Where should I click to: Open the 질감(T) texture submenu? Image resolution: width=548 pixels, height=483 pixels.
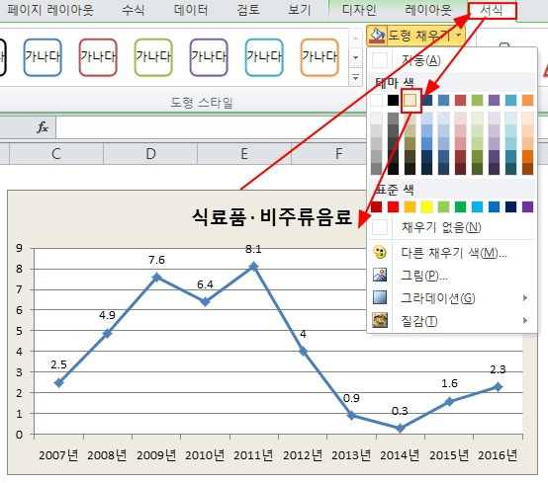[x=452, y=321]
